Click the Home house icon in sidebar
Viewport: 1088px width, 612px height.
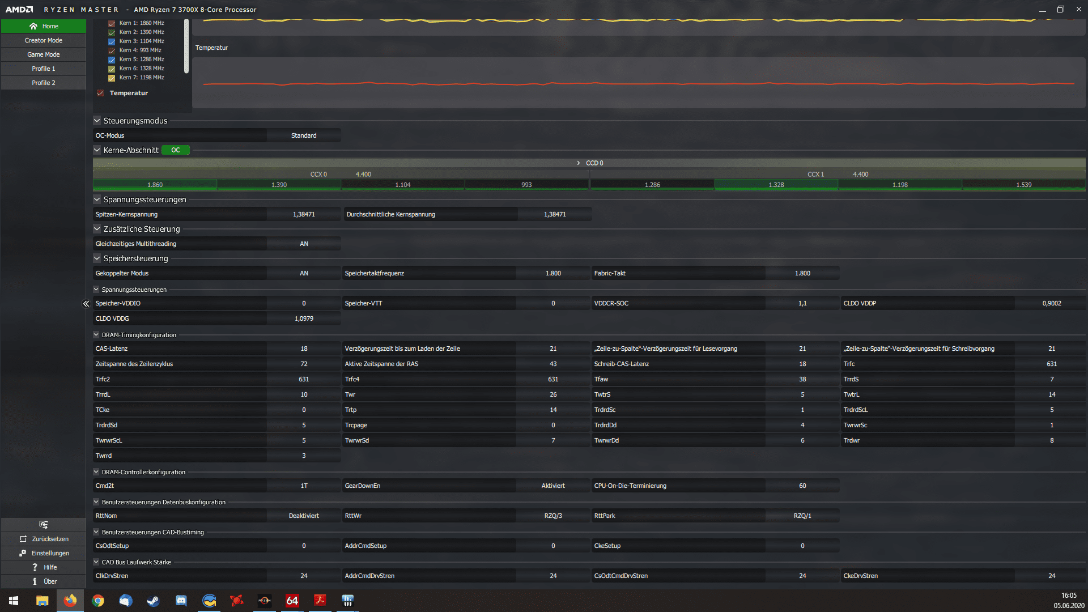[x=33, y=26]
